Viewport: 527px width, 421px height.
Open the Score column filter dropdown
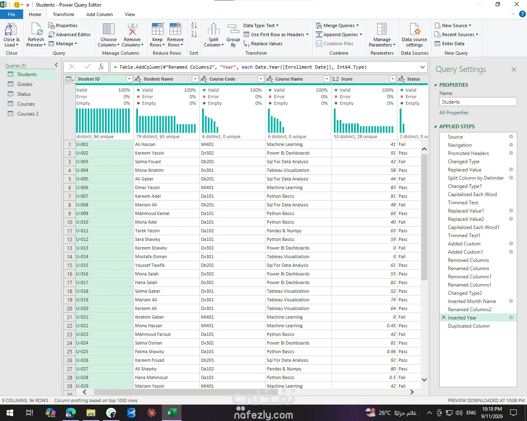click(x=393, y=79)
